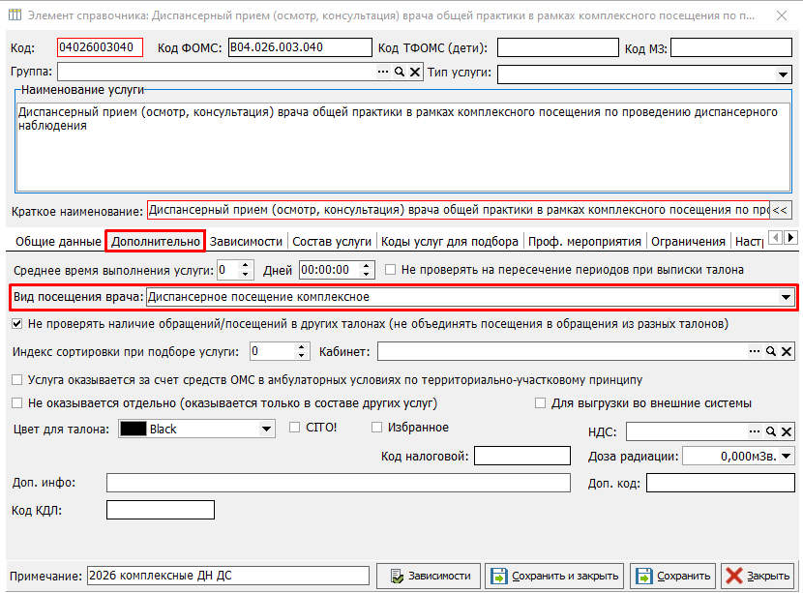Viewport: 803px width, 593px height.
Task: Click the Зависимости button at the bottom
Action: pyautogui.click(x=429, y=577)
